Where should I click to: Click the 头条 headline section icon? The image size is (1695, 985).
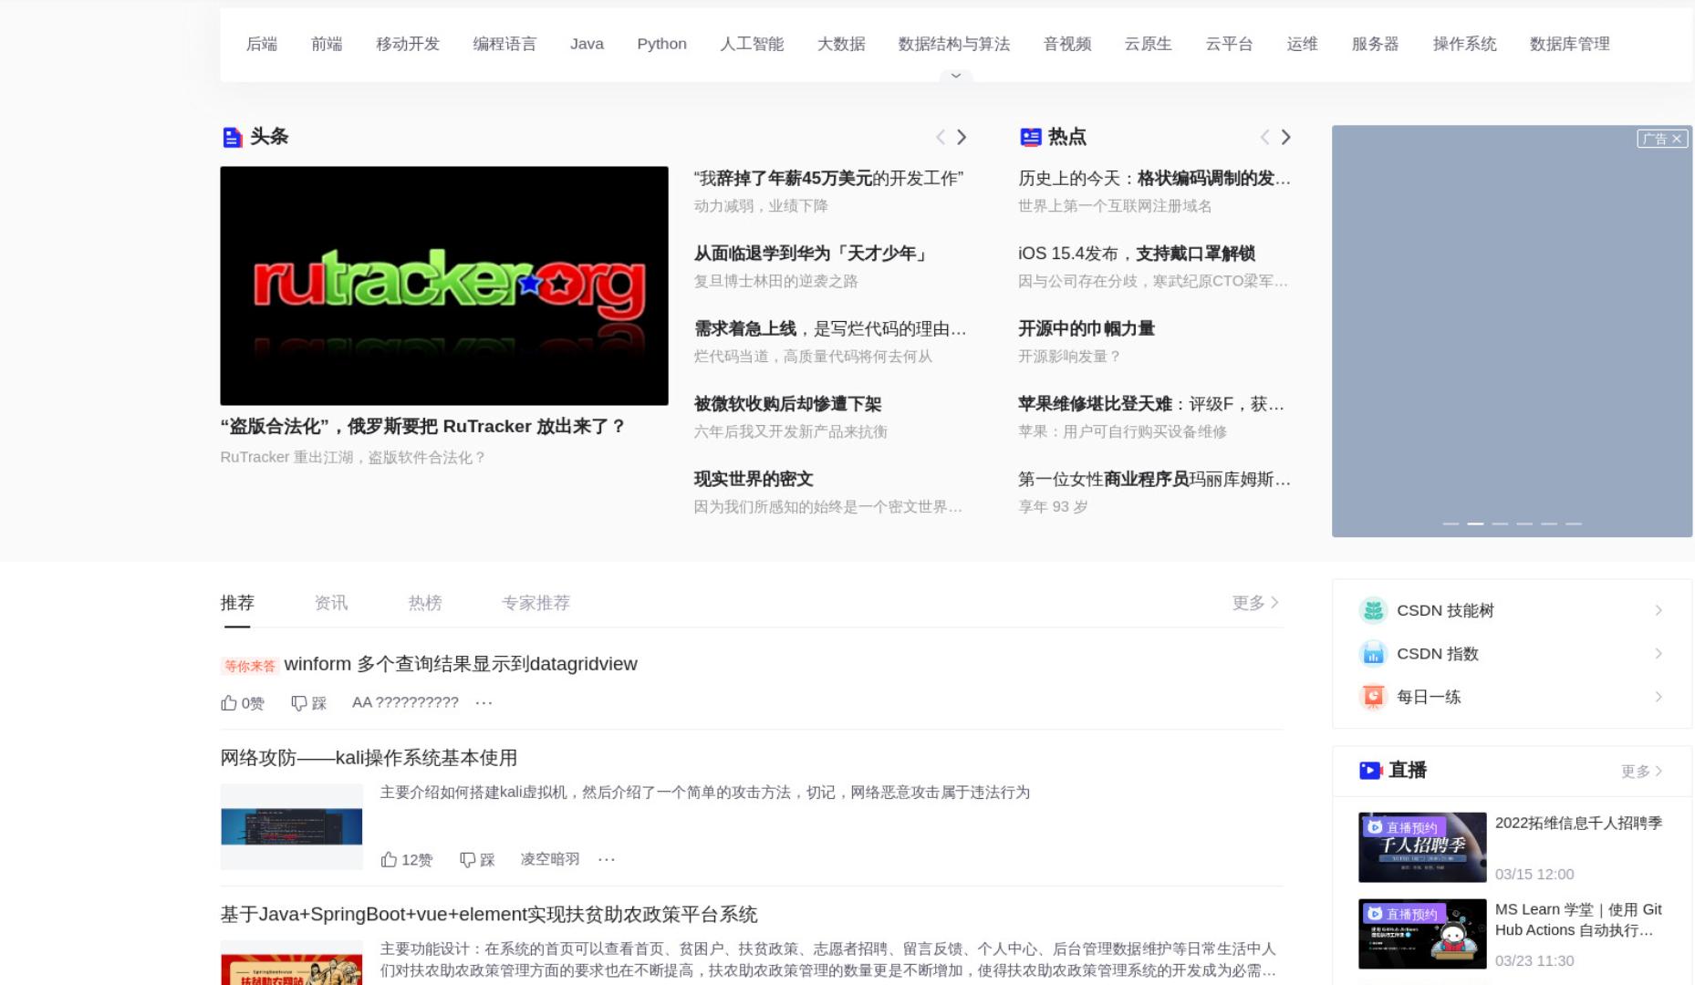point(232,138)
